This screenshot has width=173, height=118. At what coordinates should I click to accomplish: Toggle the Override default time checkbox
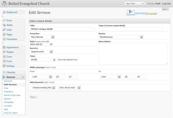click(54, 60)
